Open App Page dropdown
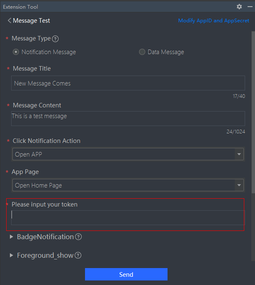The width and height of the screenshot is (255, 285). tap(239, 185)
